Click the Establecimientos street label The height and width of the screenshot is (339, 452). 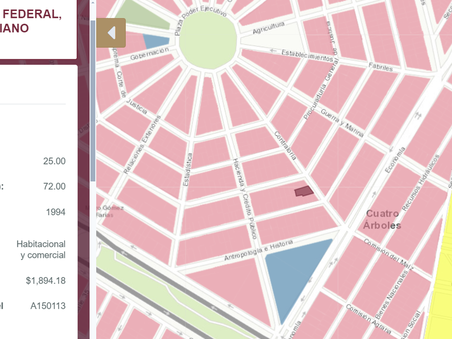307,55
